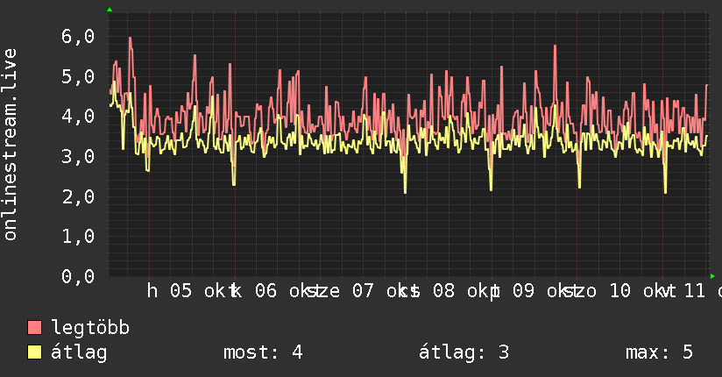The height and width of the screenshot is (377, 722).
Task: Click the onlinestream.live axis title
Action: (x=10, y=145)
